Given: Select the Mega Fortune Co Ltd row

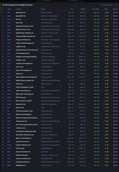Looking at the screenshot, I should click(x=60, y=30).
